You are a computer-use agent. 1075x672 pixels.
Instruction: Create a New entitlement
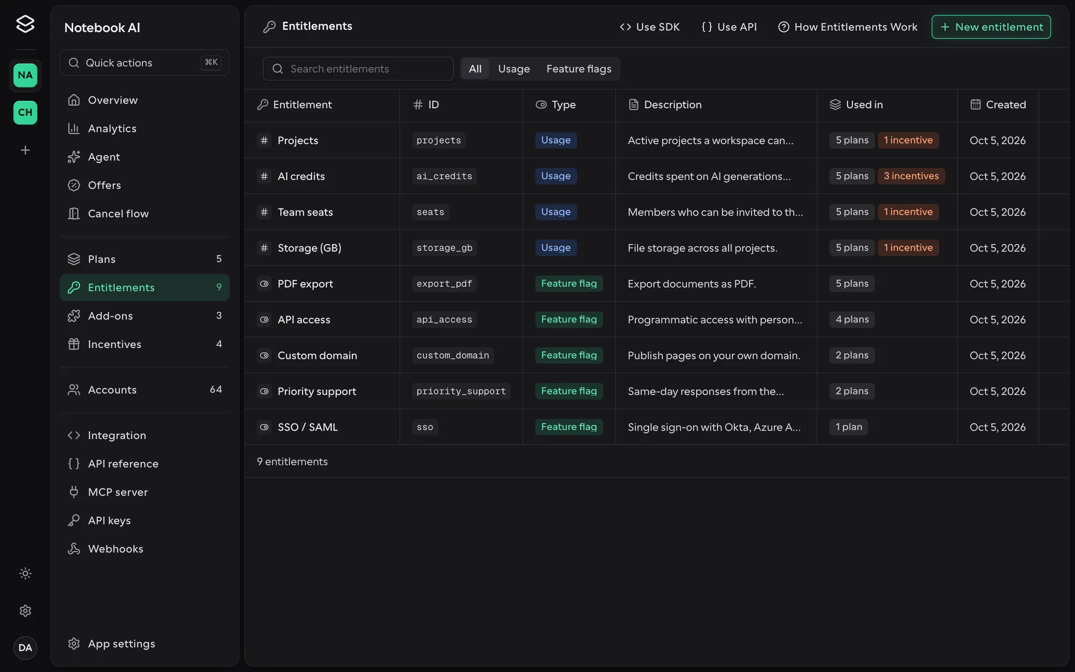point(991,27)
